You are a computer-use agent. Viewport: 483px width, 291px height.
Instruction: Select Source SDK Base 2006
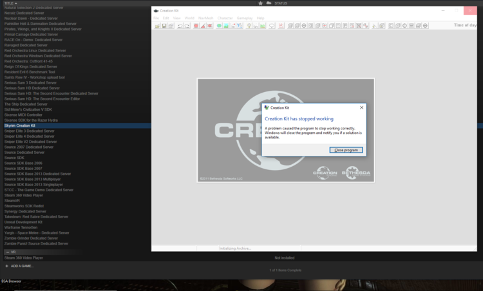tap(23, 164)
